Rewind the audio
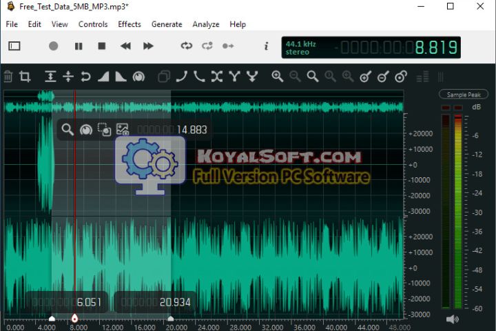 (125, 46)
